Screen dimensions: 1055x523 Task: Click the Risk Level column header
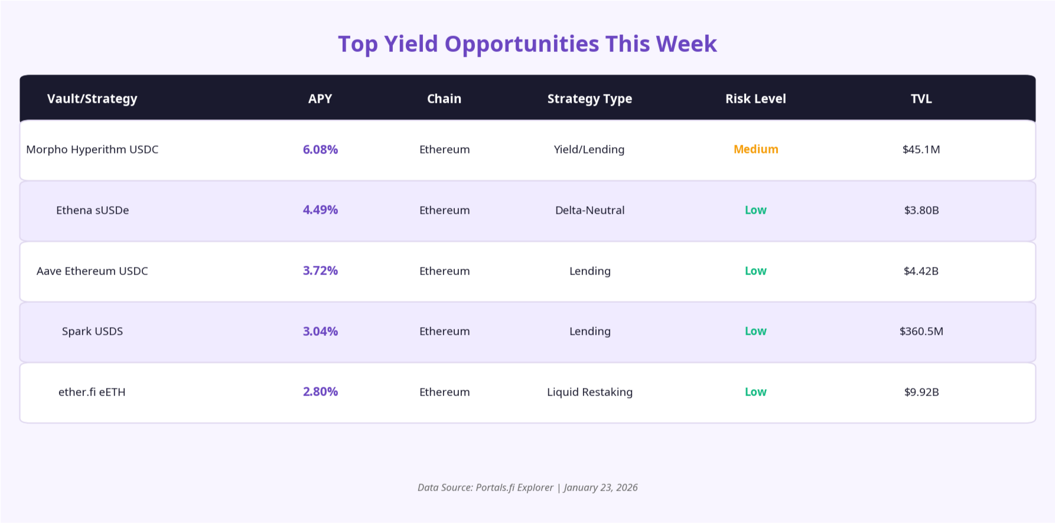(x=756, y=99)
